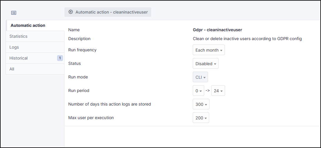Click the action description text
Screen dimensions: 321x148
(x=247, y=39)
